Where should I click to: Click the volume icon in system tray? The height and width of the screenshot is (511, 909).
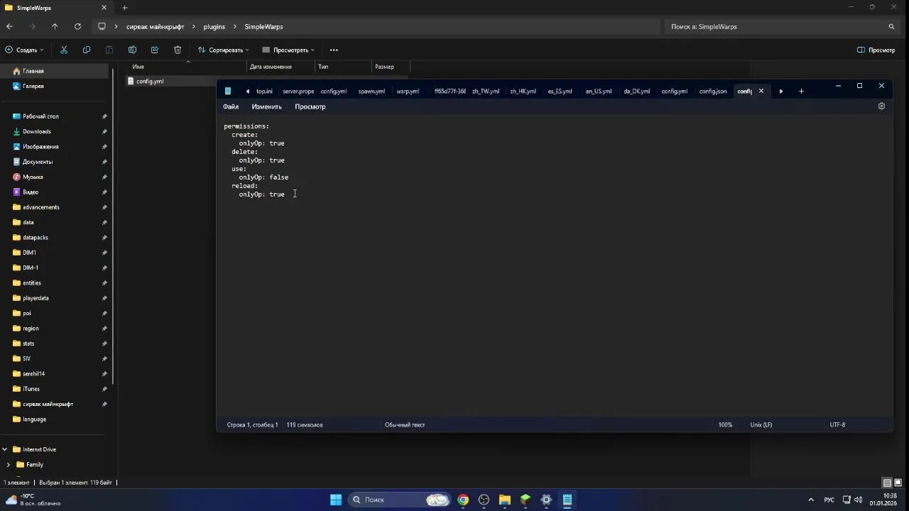(858, 500)
